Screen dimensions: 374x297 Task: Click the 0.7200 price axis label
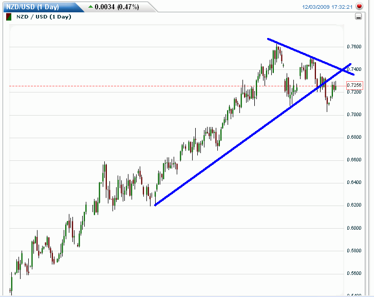point(354,92)
